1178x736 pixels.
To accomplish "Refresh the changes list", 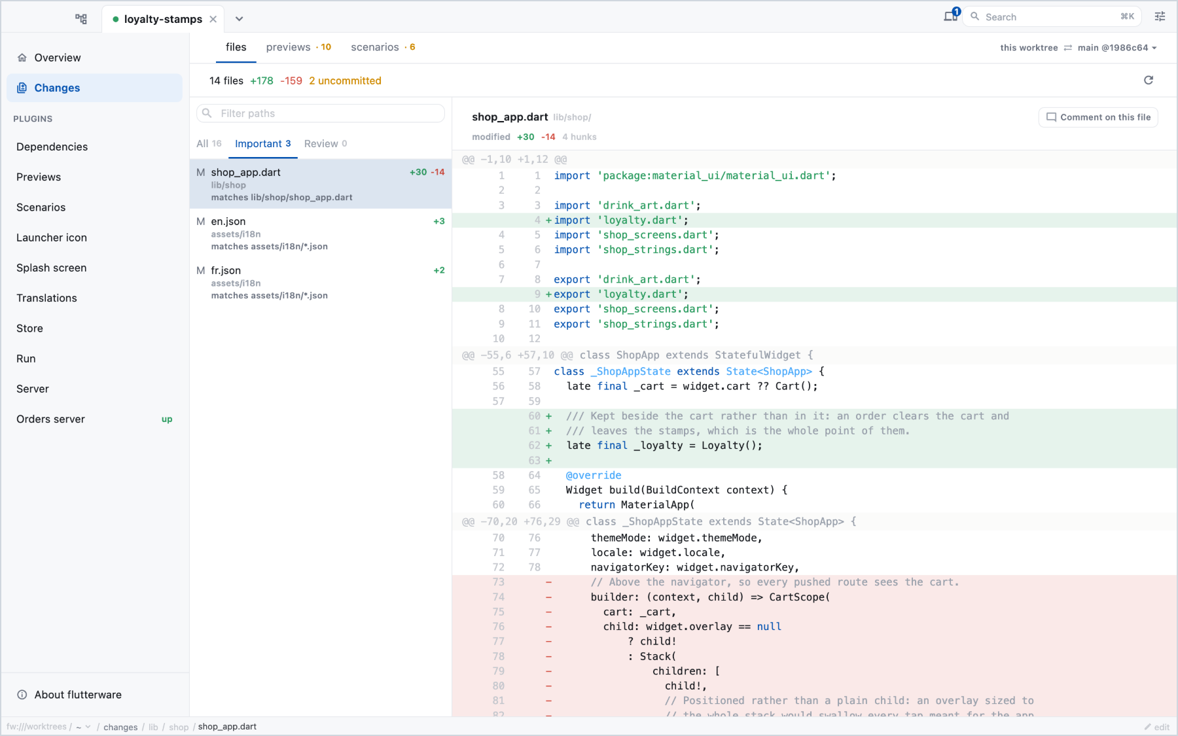I will 1149,80.
